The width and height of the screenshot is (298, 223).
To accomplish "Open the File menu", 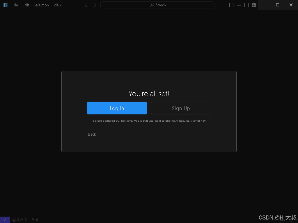I will click(x=15, y=5).
